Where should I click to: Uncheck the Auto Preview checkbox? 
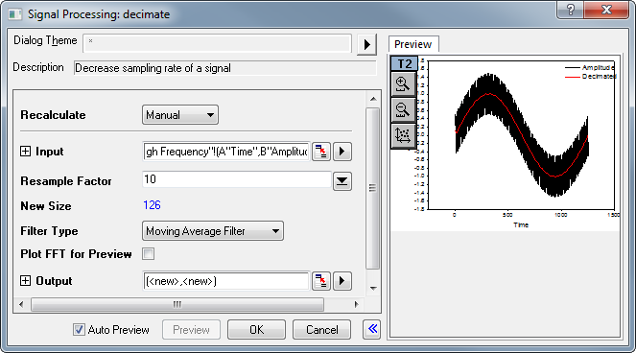point(79,329)
